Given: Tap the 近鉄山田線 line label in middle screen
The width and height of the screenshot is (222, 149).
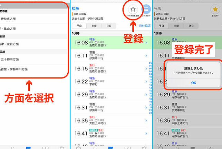Looking at the screenshot, I should coord(80,14).
